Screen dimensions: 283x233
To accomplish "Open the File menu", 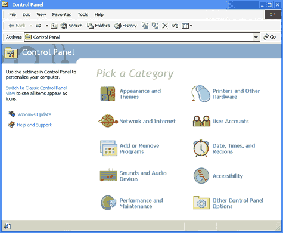I will [13, 14].
